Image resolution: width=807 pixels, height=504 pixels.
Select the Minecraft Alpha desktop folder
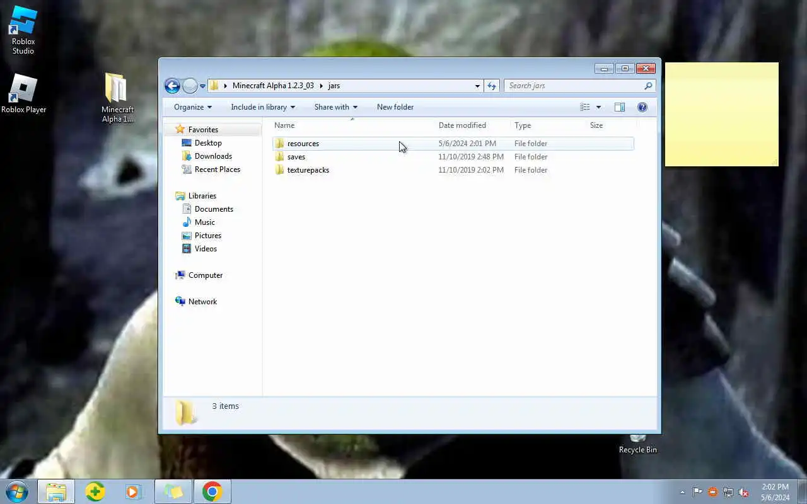pyautogui.click(x=117, y=98)
